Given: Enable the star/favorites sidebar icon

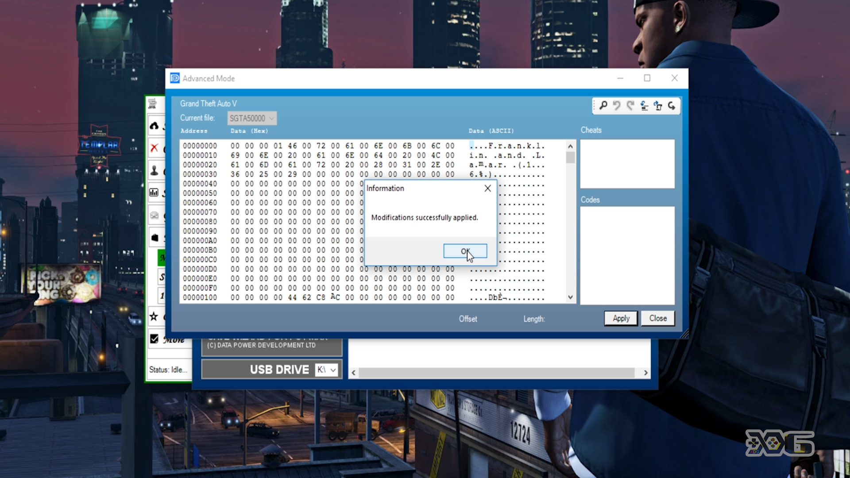Looking at the screenshot, I should click(x=154, y=316).
